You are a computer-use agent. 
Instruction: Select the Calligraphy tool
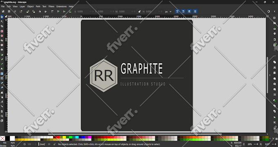[2, 64]
